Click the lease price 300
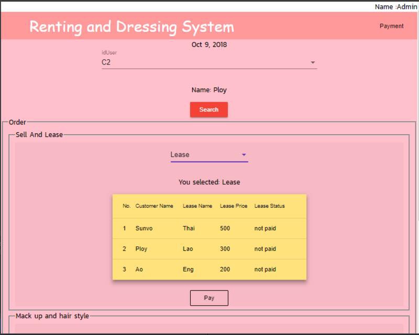Screen dimensions: 419x335 (x=225, y=249)
